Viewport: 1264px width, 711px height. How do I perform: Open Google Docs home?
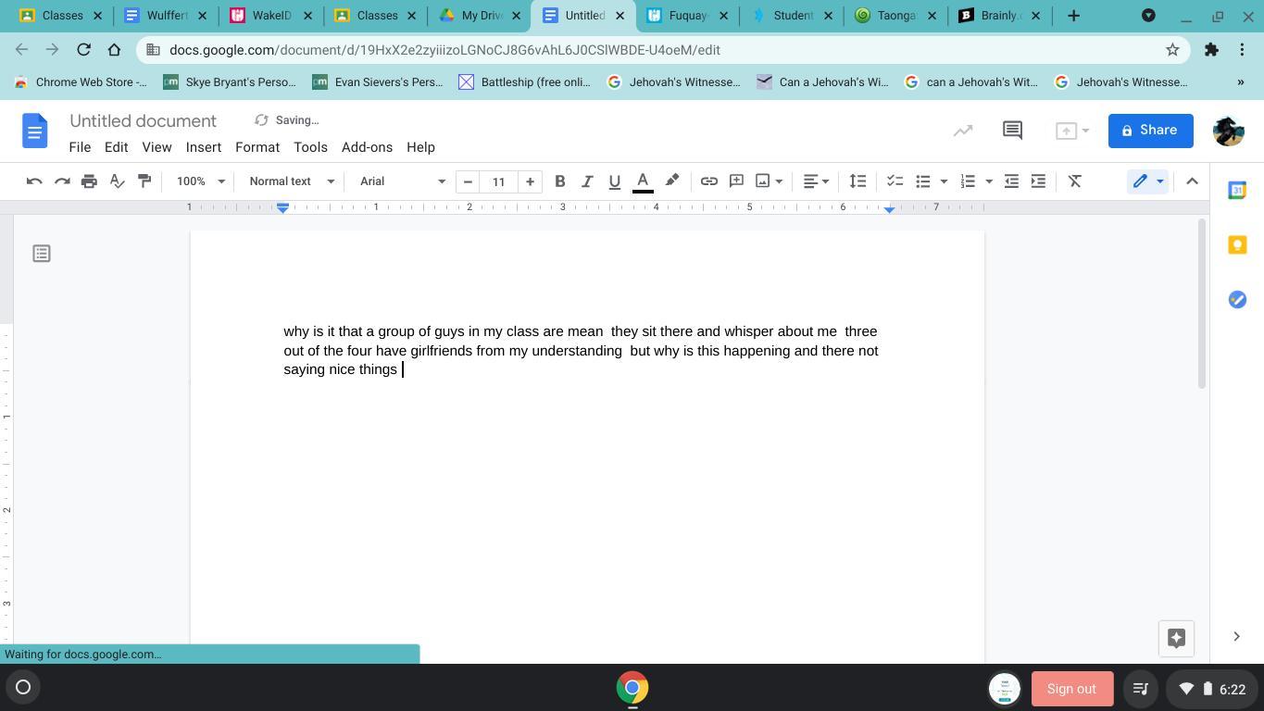[x=35, y=131]
